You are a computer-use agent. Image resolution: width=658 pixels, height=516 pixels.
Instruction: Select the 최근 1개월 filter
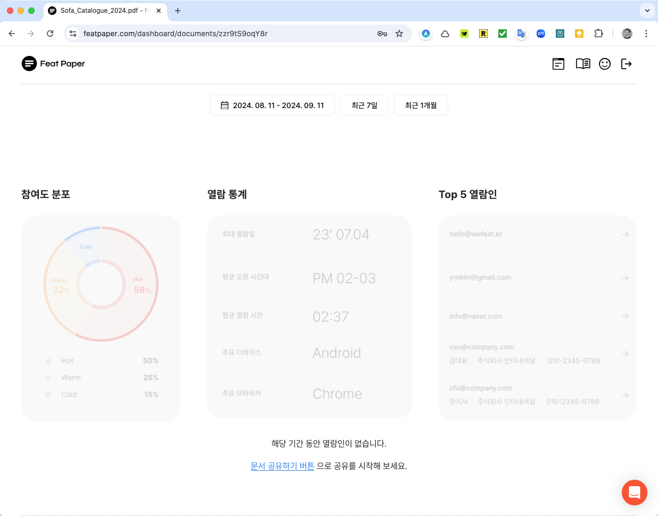pyautogui.click(x=421, y=105)
